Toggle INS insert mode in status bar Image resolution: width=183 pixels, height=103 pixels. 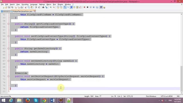click(x=178, y=96)
